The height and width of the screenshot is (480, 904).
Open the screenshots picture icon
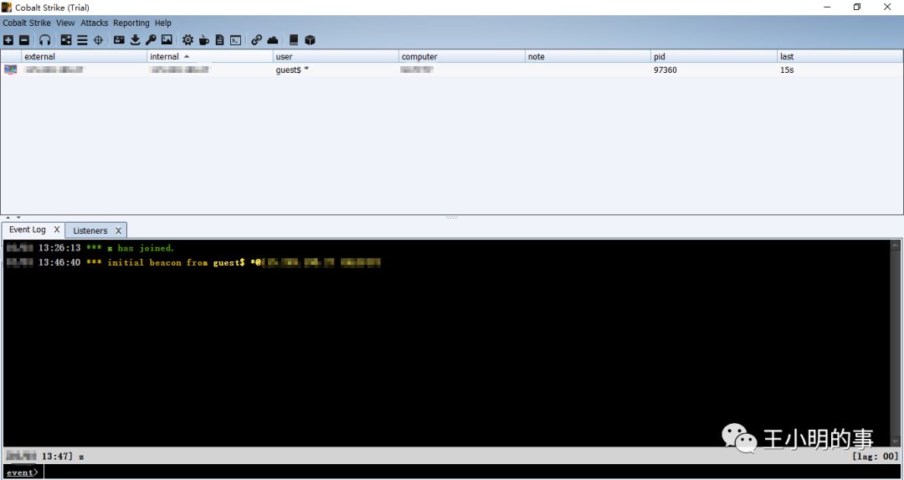point(167,40)
